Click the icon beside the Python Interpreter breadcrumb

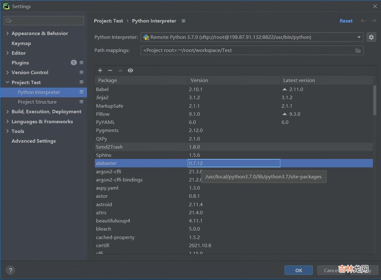pyautogui.click(x=184, y=21)
